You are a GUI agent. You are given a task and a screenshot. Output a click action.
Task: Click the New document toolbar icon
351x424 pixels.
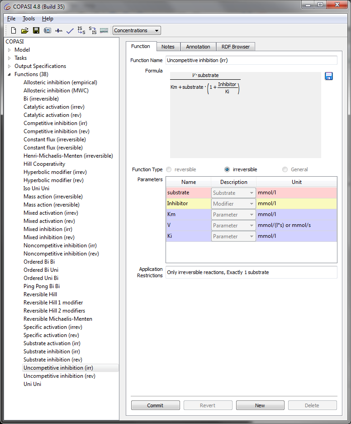point(14,31)
